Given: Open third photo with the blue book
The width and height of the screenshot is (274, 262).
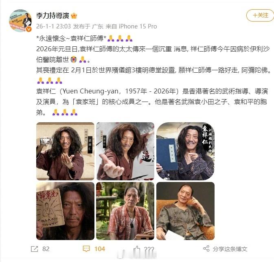Looking at the screenshot, I should [x=185, y=151].
